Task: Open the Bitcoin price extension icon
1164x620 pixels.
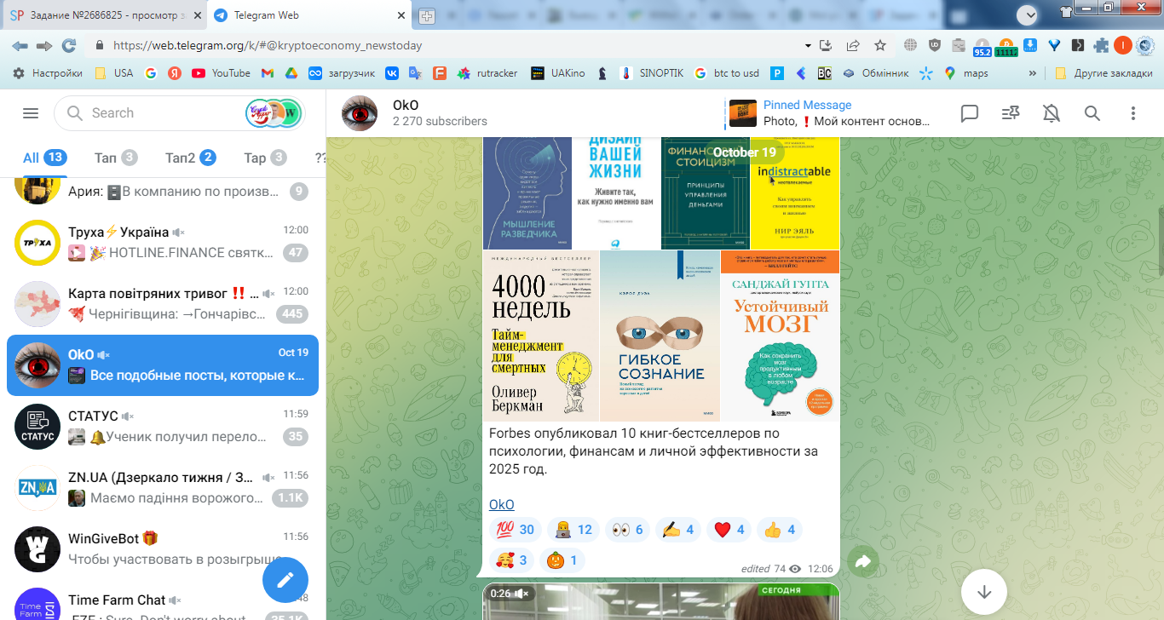Action: (x=1006, y=46)
